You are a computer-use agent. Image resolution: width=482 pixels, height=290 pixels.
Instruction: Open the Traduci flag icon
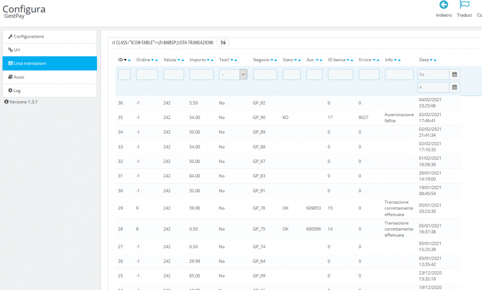click(x=464, y=6)
